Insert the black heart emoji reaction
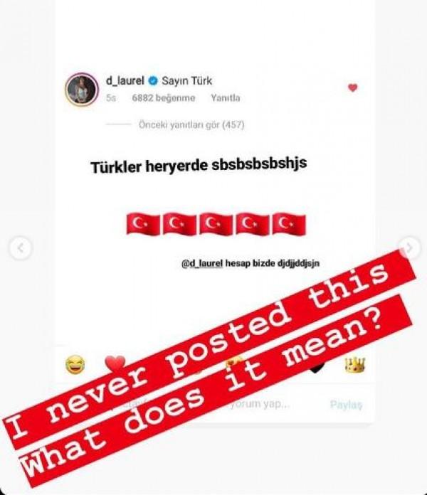The width and height of the screenshot is (427, 495). coord(316,367)
